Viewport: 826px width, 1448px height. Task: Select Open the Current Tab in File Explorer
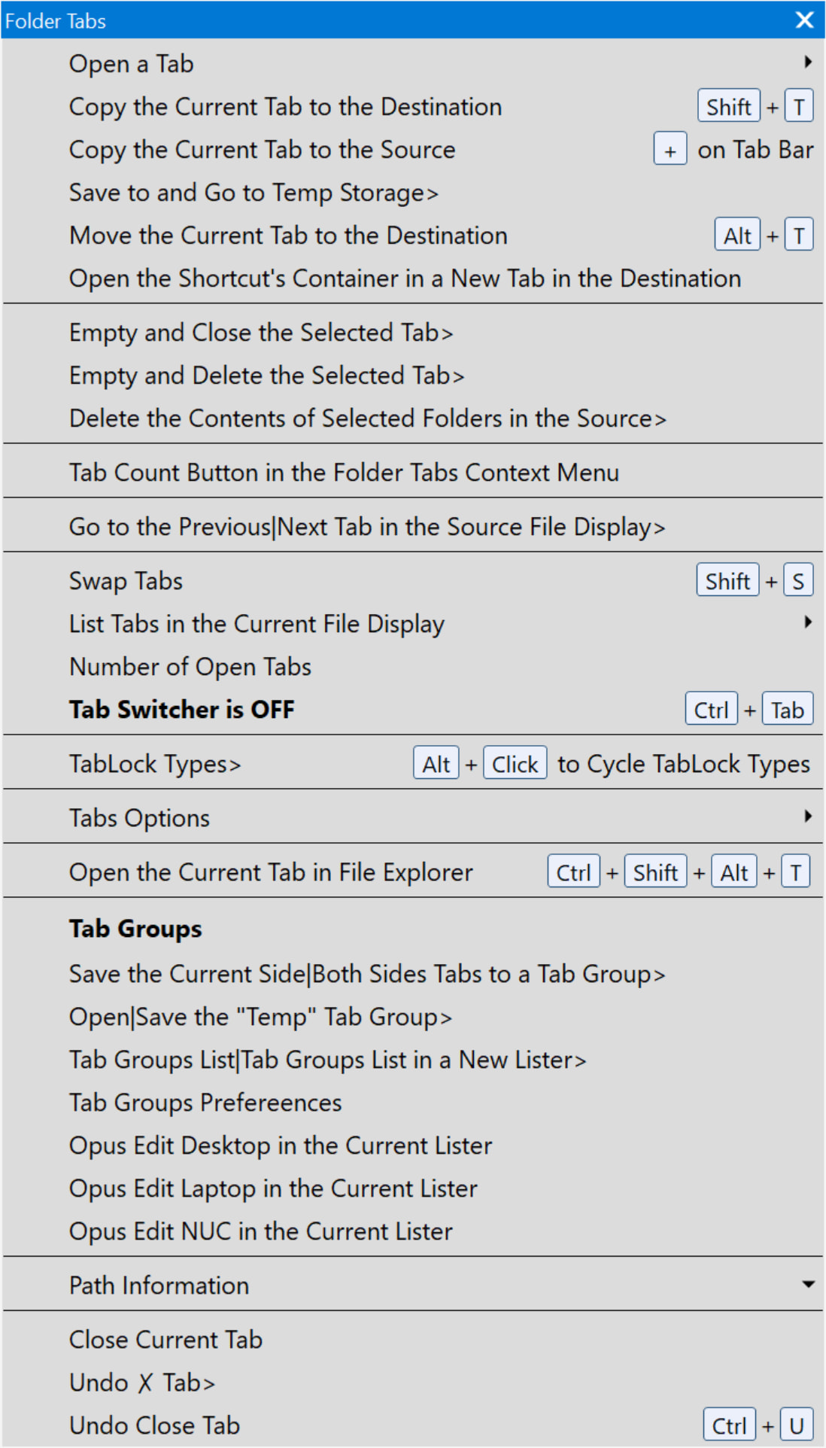[271, 872]
